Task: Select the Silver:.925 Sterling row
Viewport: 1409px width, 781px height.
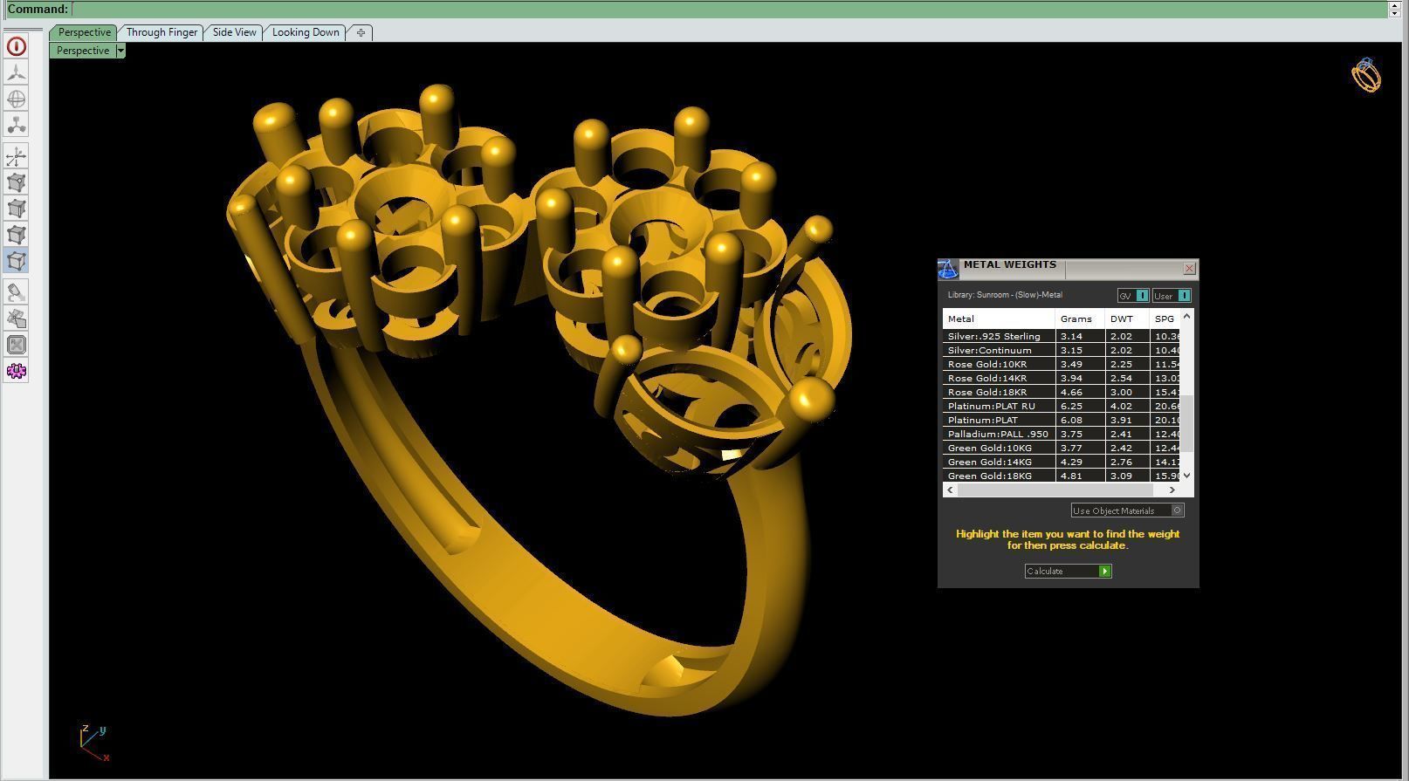Action: [1062, 336]
